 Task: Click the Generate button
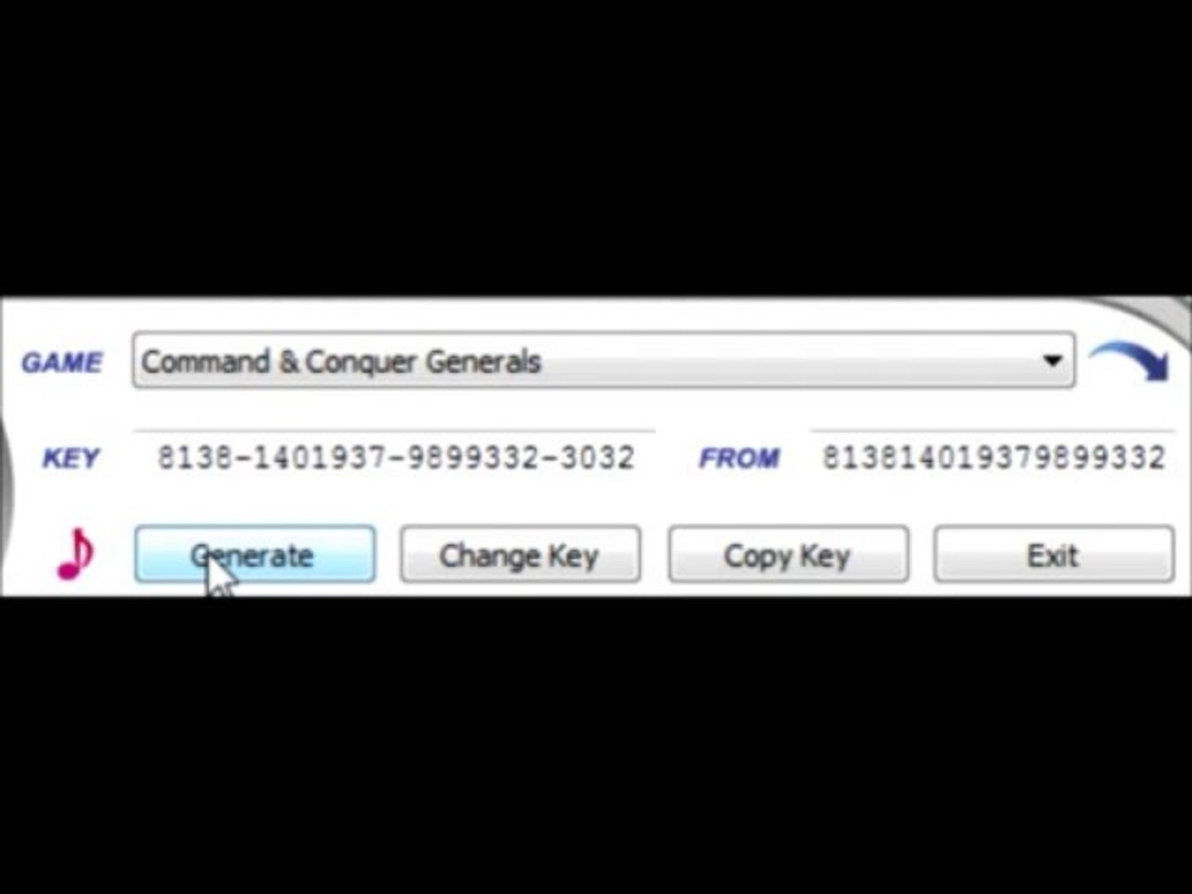point(255,555)
